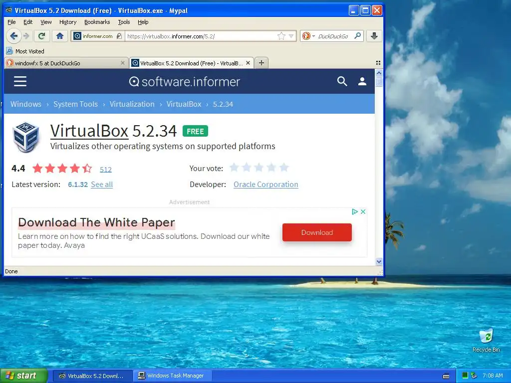Go back with the browser back arrow
The width and height of the screenshot is (511, 383).
tap(13, 36)
